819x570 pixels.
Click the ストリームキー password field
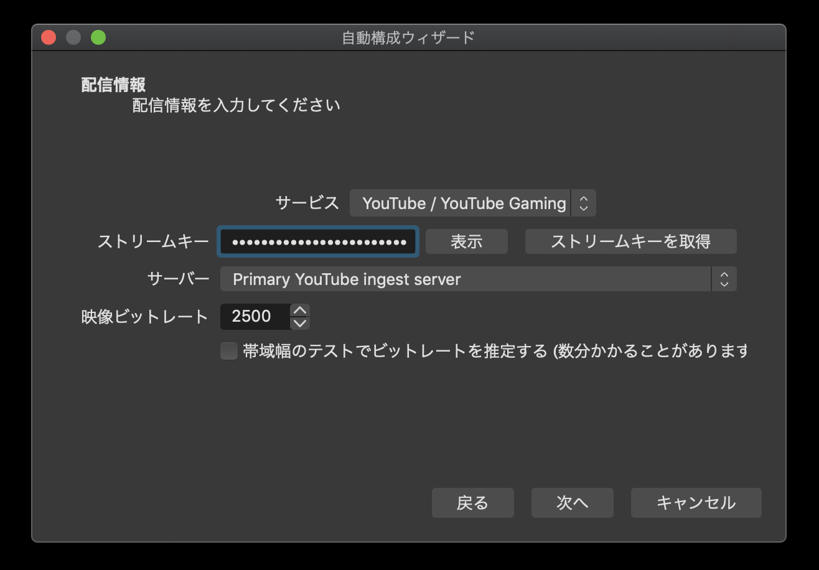coord(317,241)
